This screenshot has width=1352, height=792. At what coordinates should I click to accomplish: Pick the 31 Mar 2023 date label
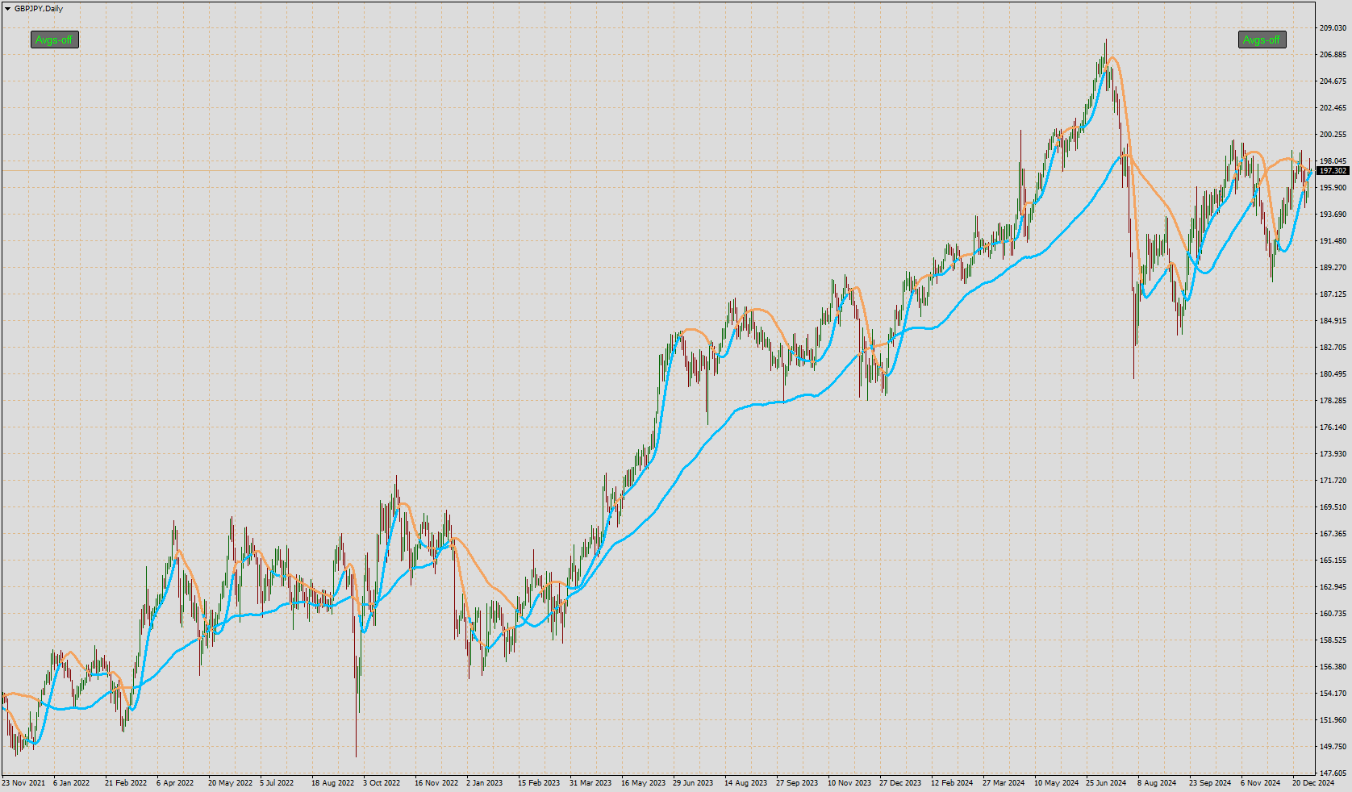(590, 783)
